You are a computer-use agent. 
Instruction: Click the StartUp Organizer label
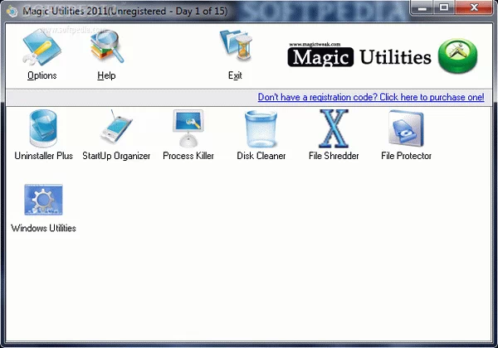pos(116,156)
